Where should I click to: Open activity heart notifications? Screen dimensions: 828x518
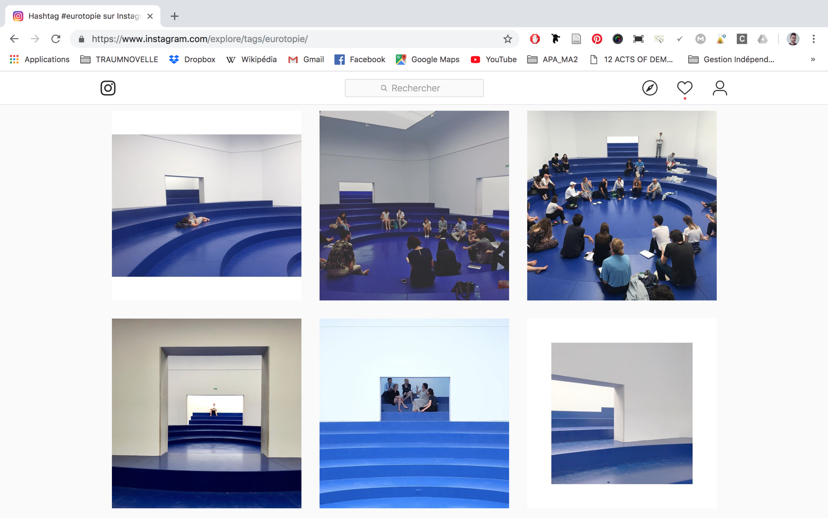(x=685, y=88)
